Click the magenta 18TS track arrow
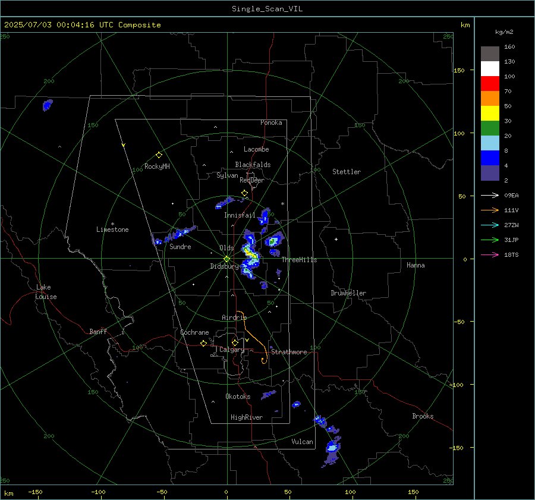Viewport: 535px width, 500px height. 490,254
